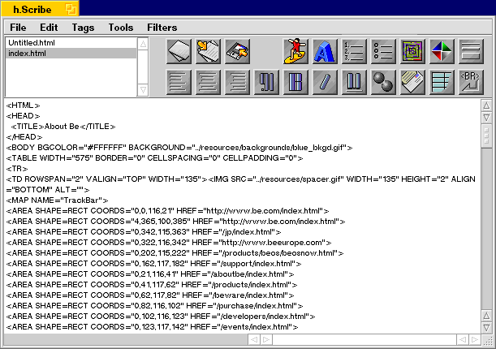Align text left
This screenshot has width=496, height=349.
179,82
